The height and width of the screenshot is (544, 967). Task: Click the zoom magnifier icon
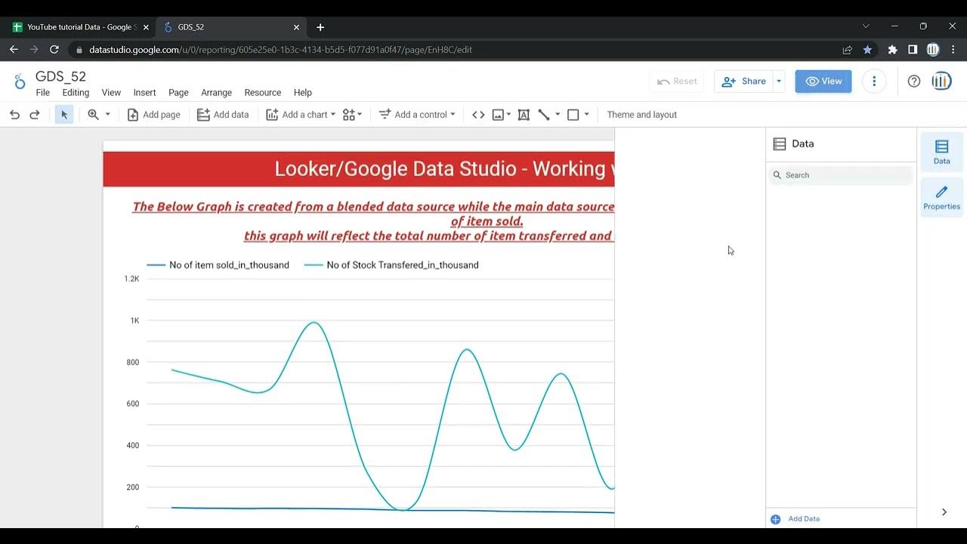pyautogui.click(x=93, y=115)
